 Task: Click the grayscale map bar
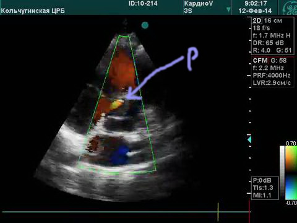(x=282, y=173)
